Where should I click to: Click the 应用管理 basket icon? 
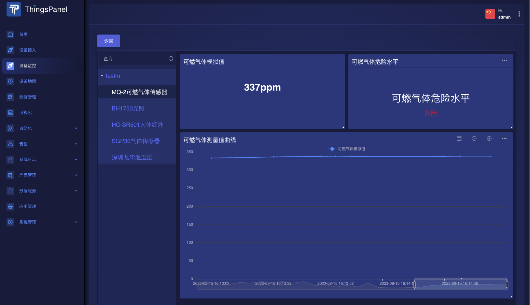(x=10, y=206)
